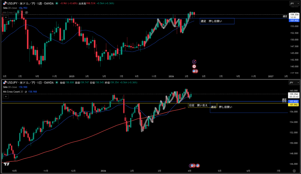Viewport: 301px width, 174px height.
Task: Open the JPY currency dropdown on daily chart
Action: pos(292,83)
